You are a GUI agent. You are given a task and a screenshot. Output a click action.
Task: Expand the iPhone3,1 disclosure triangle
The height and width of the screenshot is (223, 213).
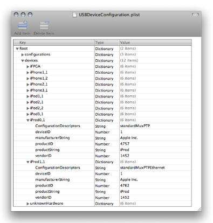[x=28, y=90]
